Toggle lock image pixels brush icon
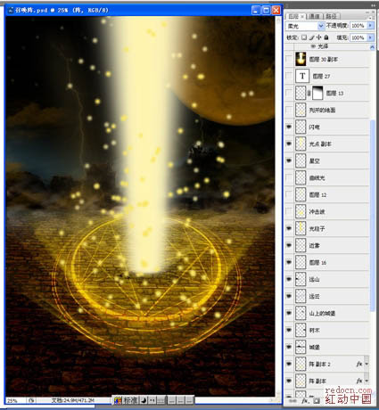Viewport: 379px width, 410px height. pyautogui.click(x=311, y=37)
